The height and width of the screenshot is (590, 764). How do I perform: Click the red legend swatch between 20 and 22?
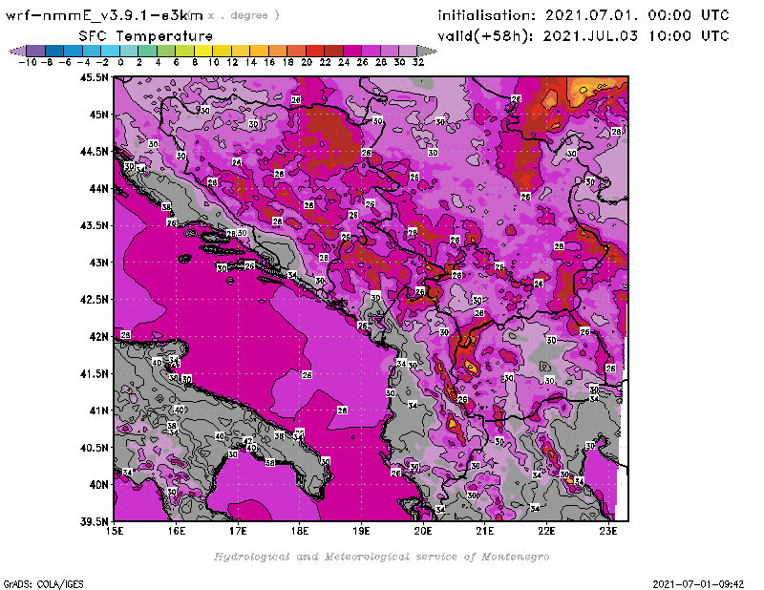coord(315,51)
